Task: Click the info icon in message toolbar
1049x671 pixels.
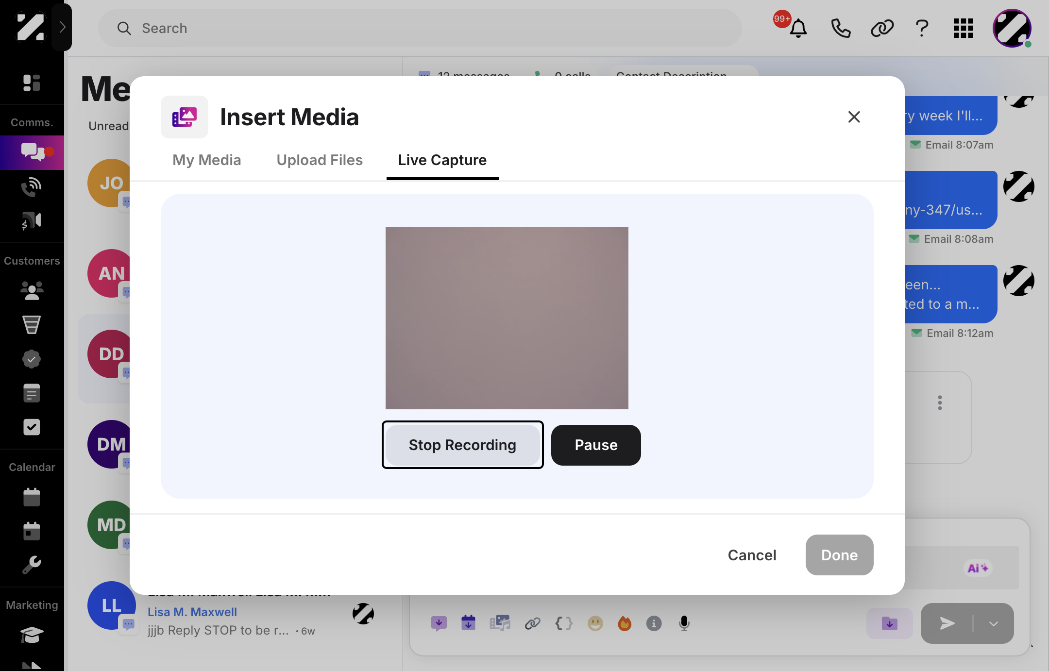Action: point(654,623)
